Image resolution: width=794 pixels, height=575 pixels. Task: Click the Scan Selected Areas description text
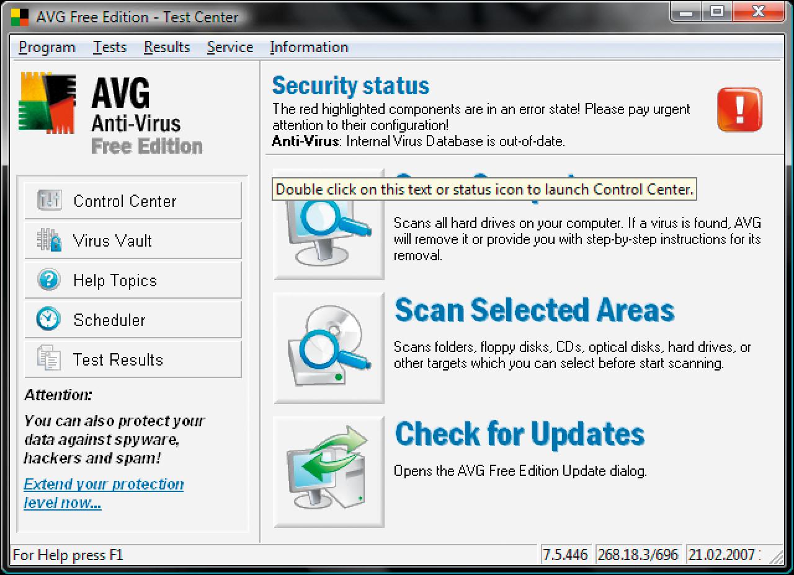point(572,355)
